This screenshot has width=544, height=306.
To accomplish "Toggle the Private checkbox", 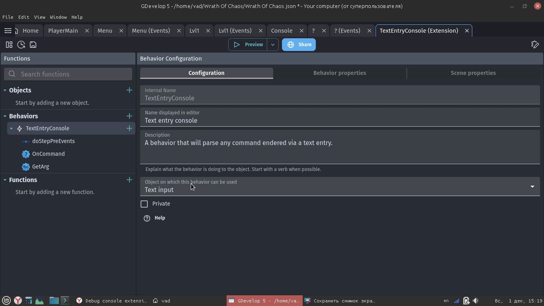I will tap(144, 204).
